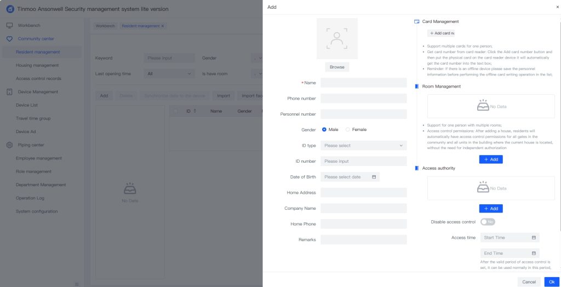Click the Add card number button
The width and height of the screenshot is (561, 287).
[x=441, y=33]
